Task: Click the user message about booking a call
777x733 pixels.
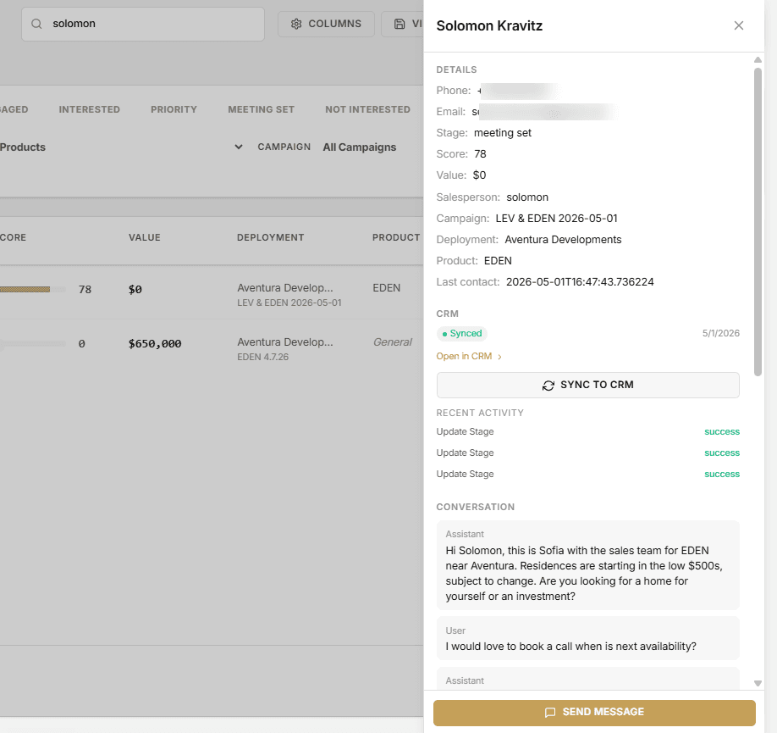Action: tap(587, 638)
